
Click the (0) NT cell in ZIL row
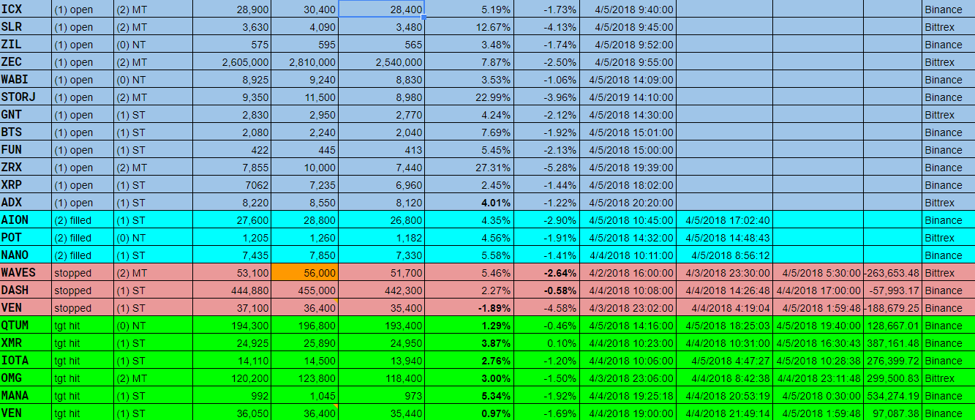click(x=154, y=45)
